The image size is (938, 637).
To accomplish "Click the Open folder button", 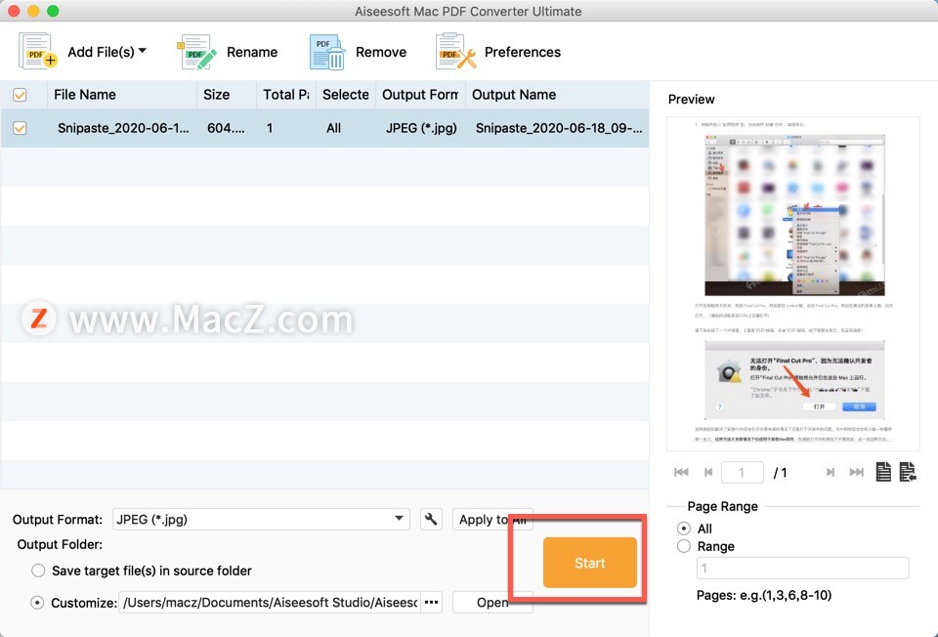I will pyautogui.click(x=492, y=602).
